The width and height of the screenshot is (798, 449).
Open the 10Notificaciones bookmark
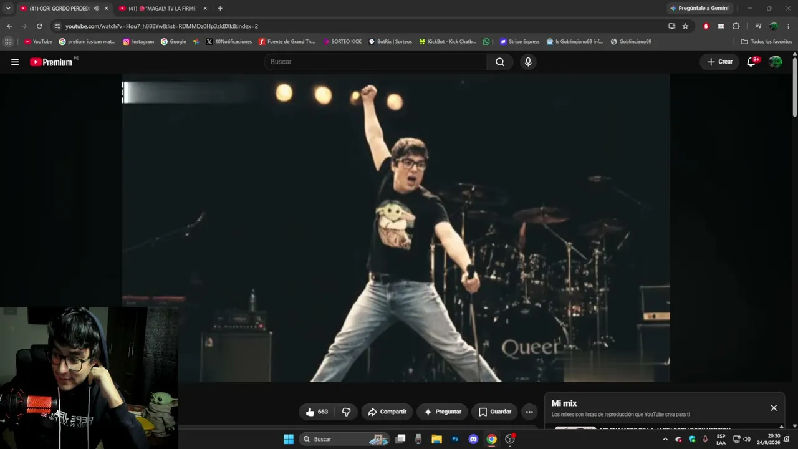pos(229,42)
